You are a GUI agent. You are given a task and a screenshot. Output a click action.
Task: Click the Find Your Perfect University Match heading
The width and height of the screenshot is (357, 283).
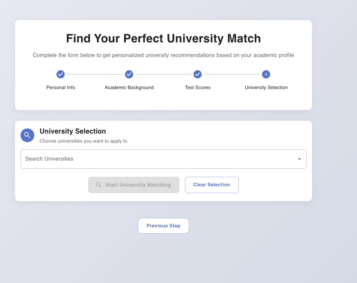click(164, 39)
